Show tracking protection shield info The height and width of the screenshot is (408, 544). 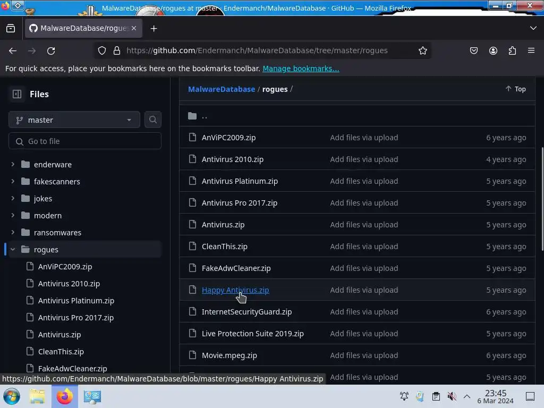[101, 50]
